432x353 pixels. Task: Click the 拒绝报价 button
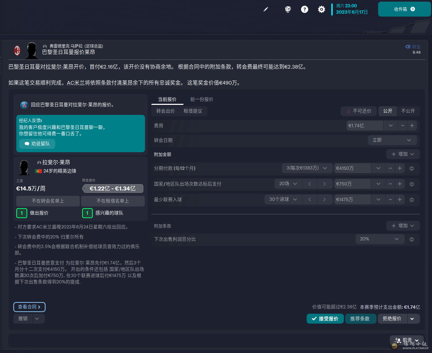click(x=392, y=319)
